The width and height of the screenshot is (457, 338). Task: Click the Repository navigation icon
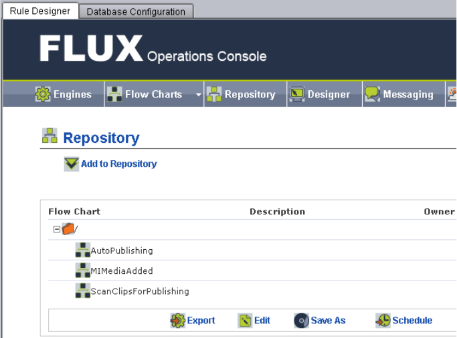tap(214, 94)
